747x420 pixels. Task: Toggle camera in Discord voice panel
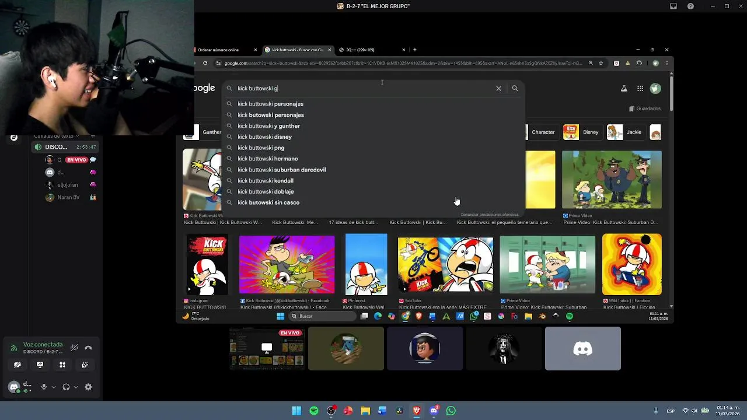[x=18, y=365]
